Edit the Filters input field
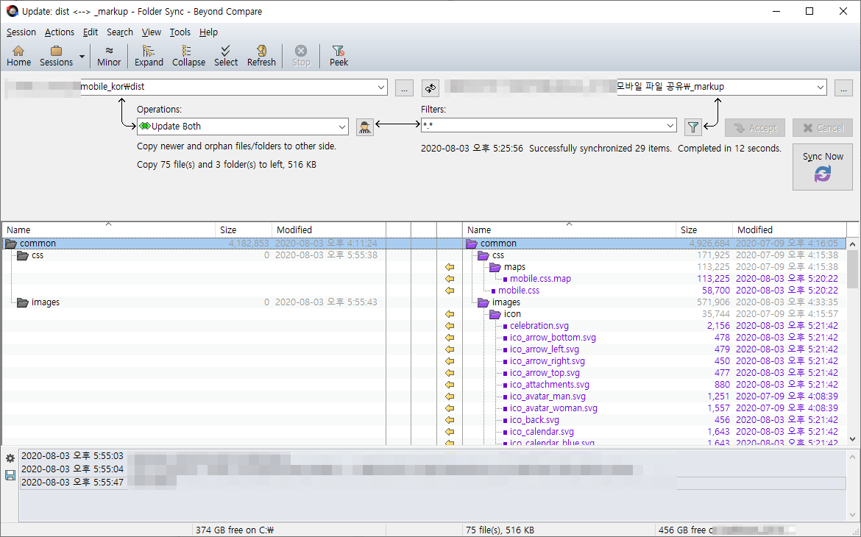861x537 pixels. pos(542,125)
